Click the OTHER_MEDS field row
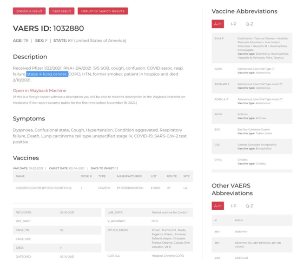Viewport: 297px width, 259px height. [x=149, y=239]
